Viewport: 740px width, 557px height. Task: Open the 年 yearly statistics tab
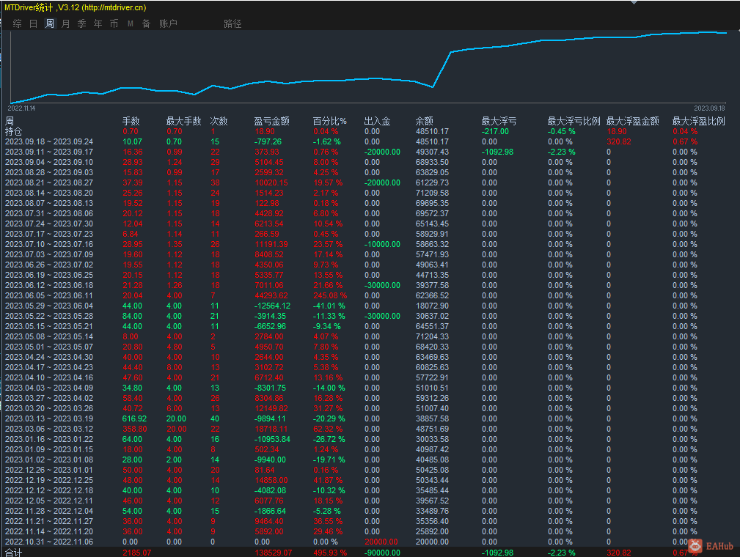[x=98, y=23]
